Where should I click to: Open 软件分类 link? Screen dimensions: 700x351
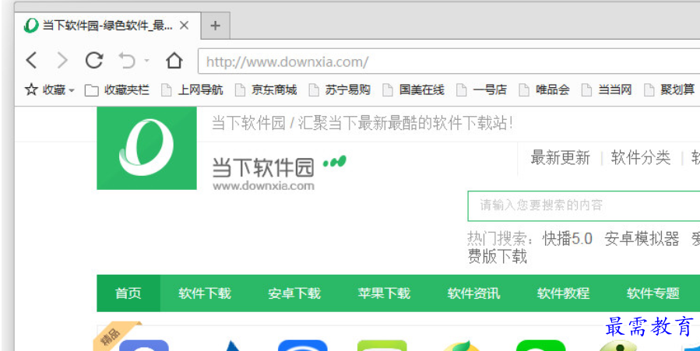pos(641,158)
